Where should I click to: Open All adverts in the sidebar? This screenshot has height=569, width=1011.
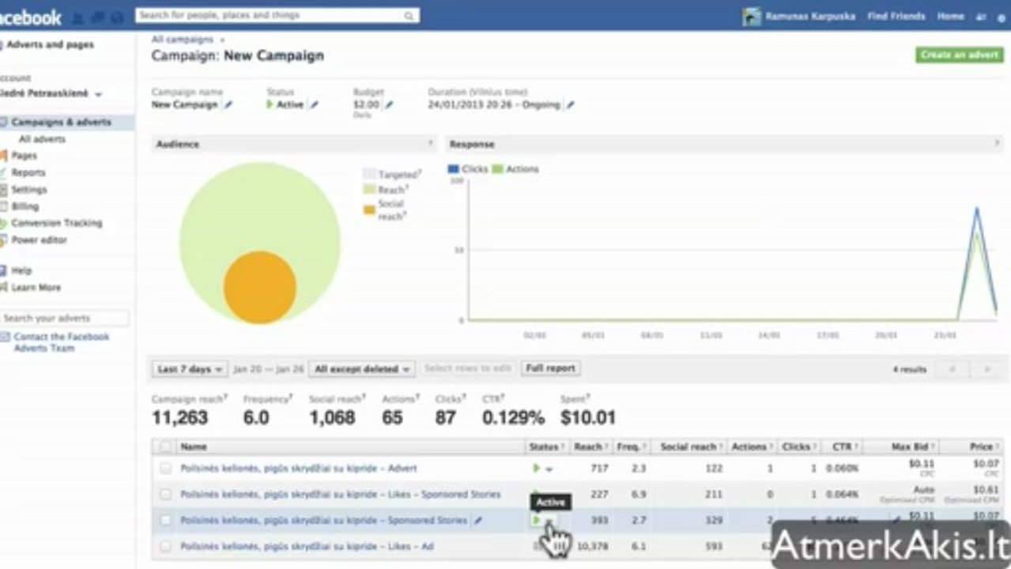[42, 139]
